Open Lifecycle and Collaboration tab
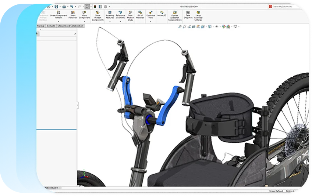This screenshot has height=196, width=312. point(70,26)
